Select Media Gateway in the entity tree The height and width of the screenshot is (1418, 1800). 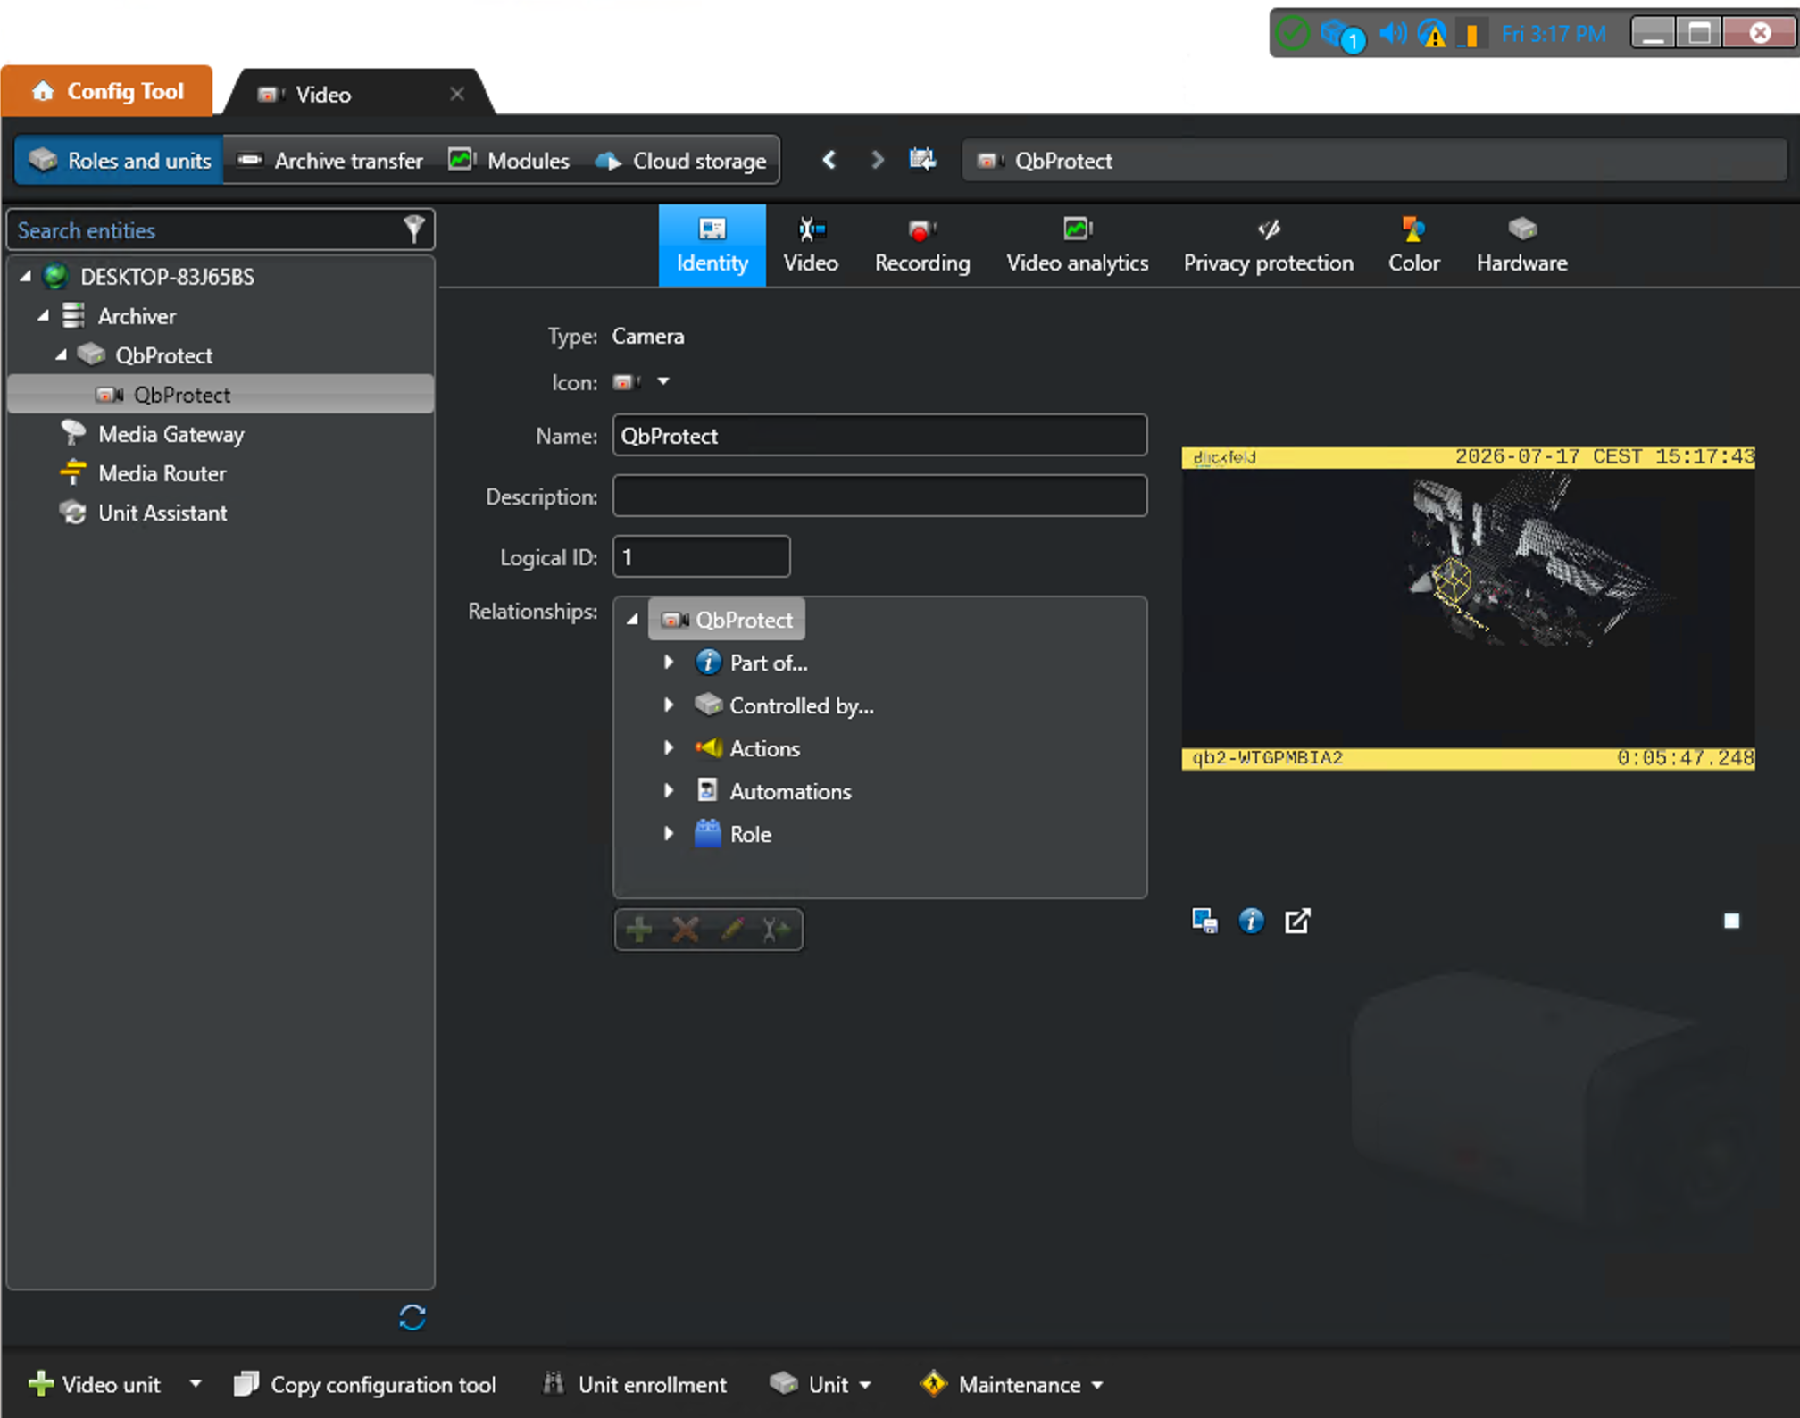pos(171,434)
